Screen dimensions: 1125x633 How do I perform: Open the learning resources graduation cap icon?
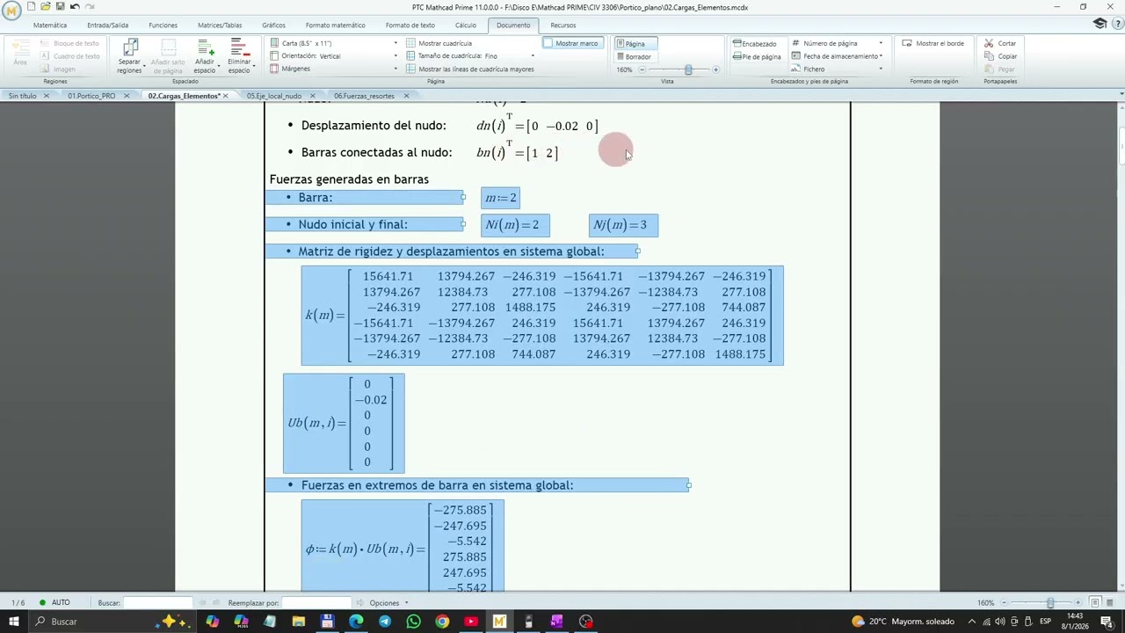click(1100, 24)
